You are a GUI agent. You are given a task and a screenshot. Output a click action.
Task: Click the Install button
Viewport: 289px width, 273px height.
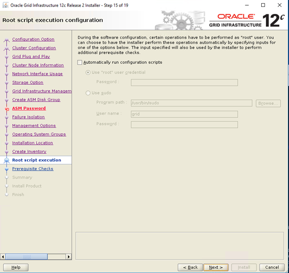pos(244,267)
